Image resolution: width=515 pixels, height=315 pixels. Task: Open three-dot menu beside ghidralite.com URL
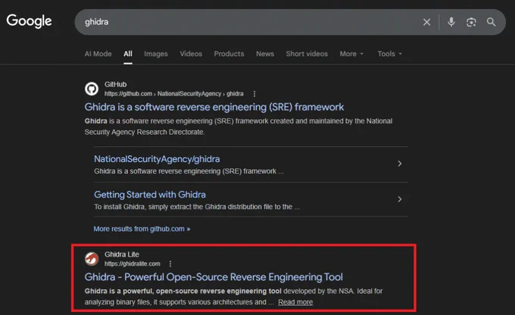click(x=170, y=264)
